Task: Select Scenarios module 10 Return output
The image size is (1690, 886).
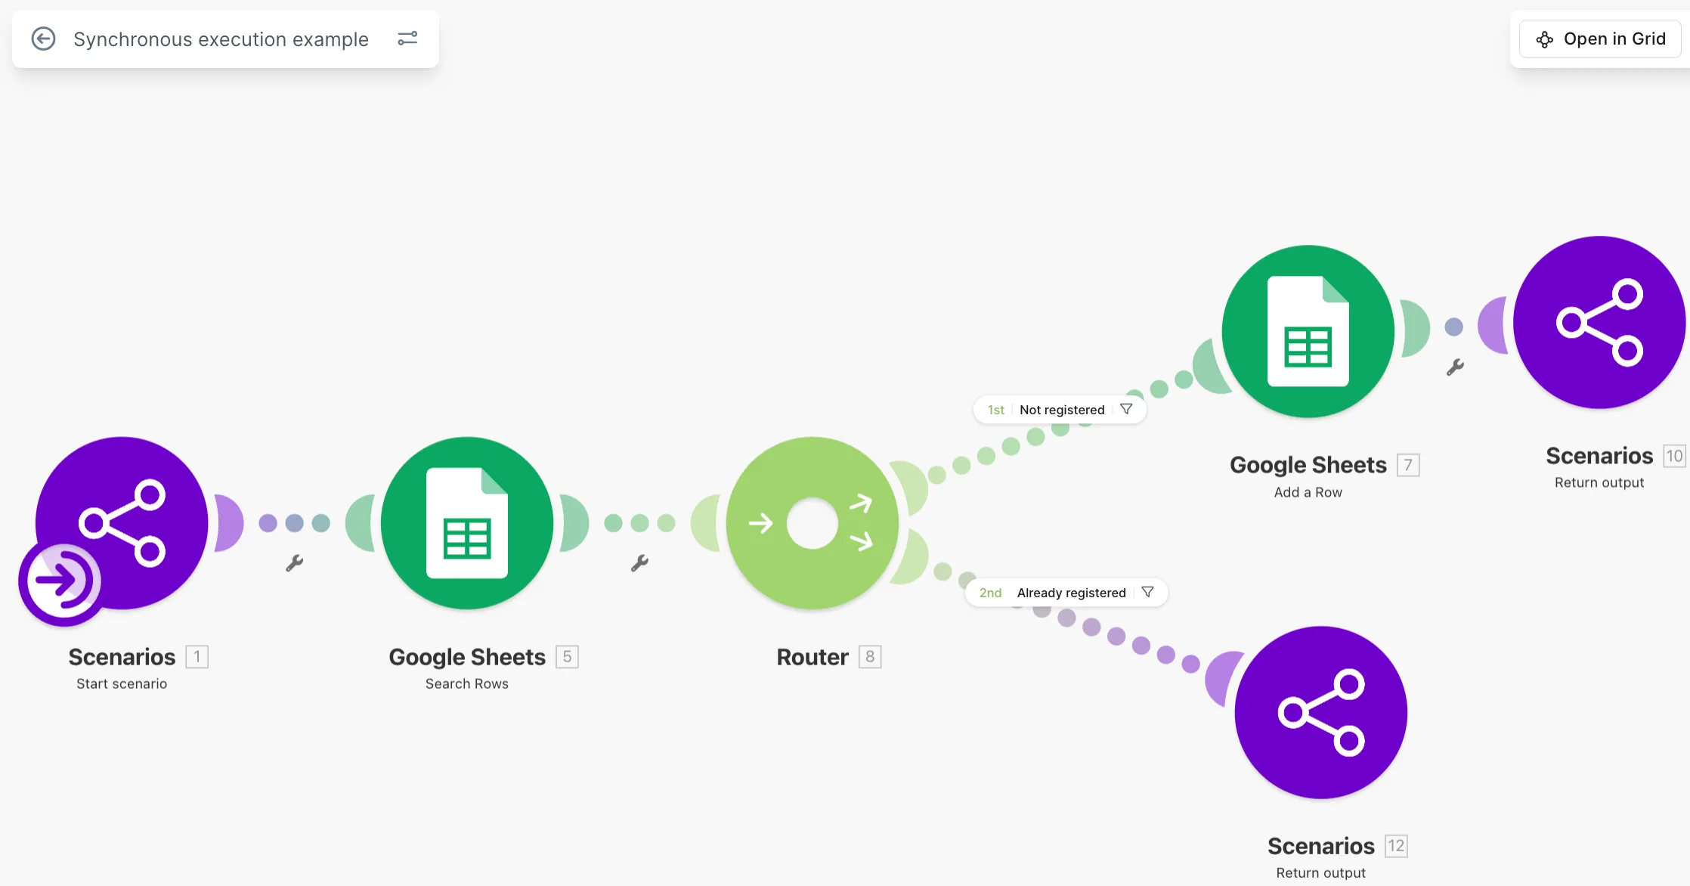Action: click(1599, 322)
